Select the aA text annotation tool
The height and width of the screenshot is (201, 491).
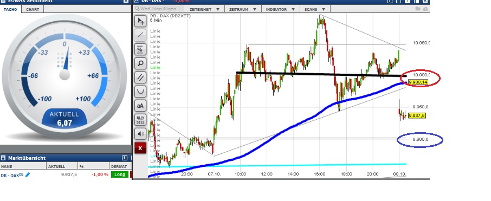pos(140,106)
